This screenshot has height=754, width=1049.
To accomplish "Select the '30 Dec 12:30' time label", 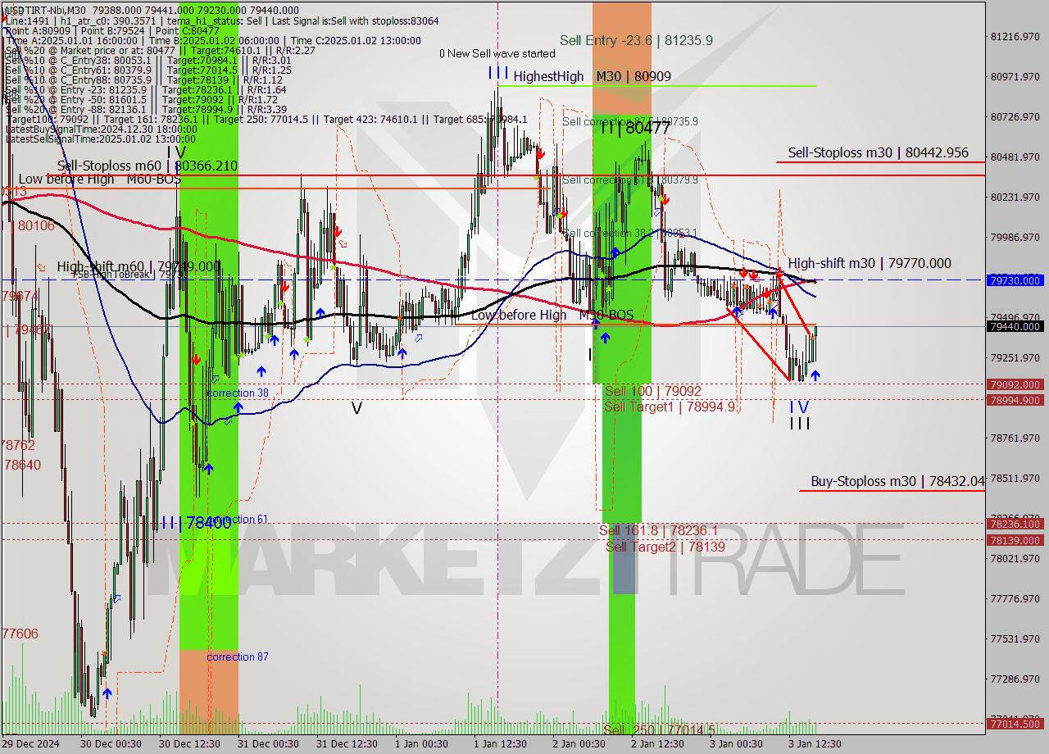I will click(189, 743).
